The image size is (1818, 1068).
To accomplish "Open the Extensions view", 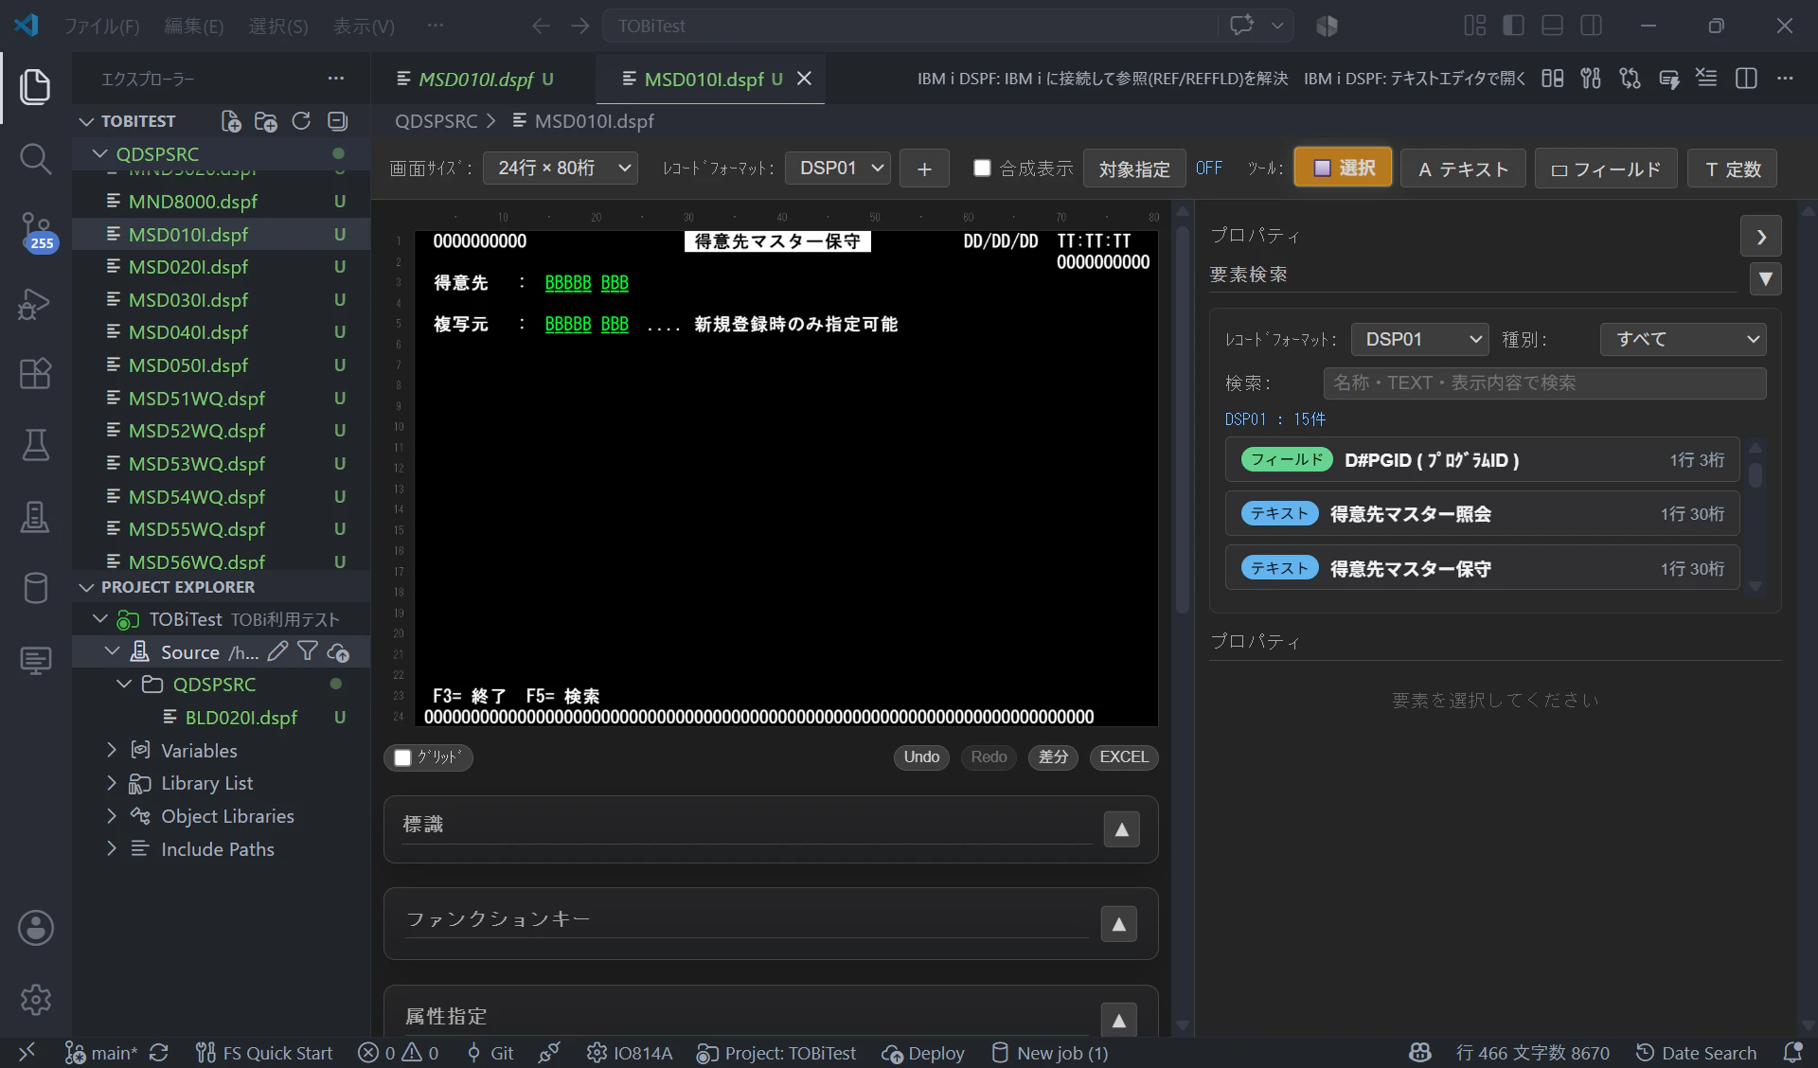I will pos(35,374).
